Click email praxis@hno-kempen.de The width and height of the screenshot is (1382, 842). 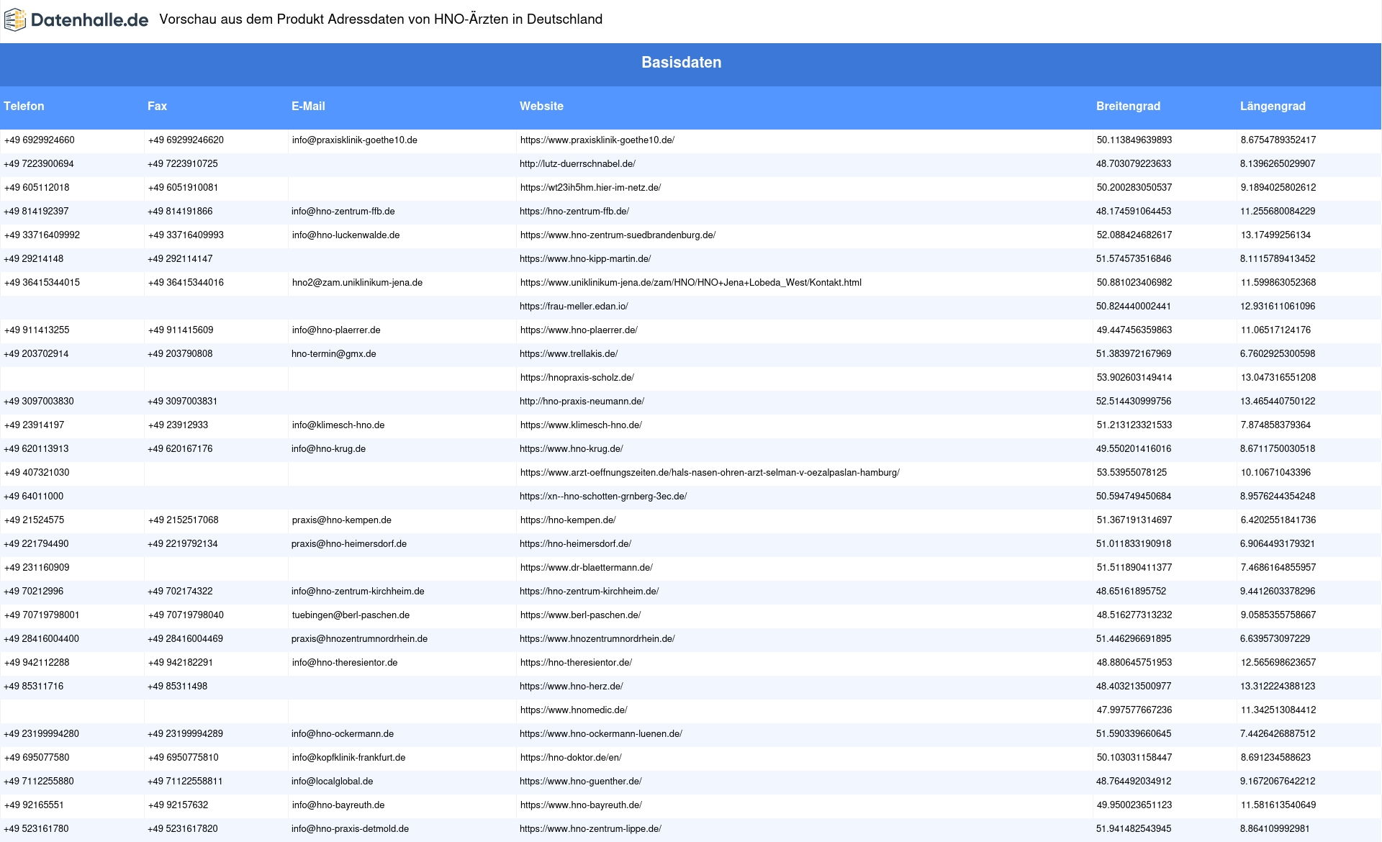click(x=342, y=520)
